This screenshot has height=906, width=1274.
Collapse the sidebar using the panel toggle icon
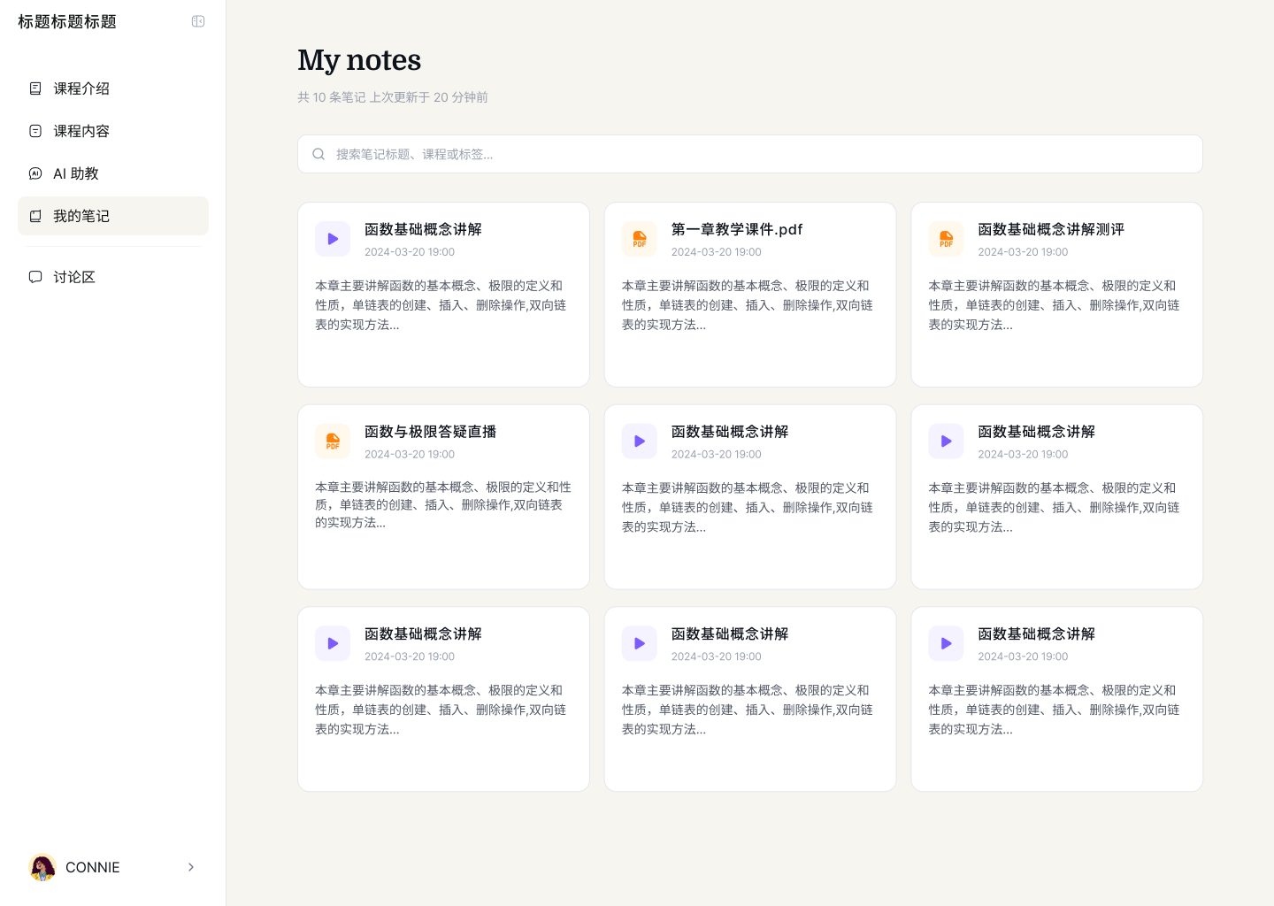(198, 21)
